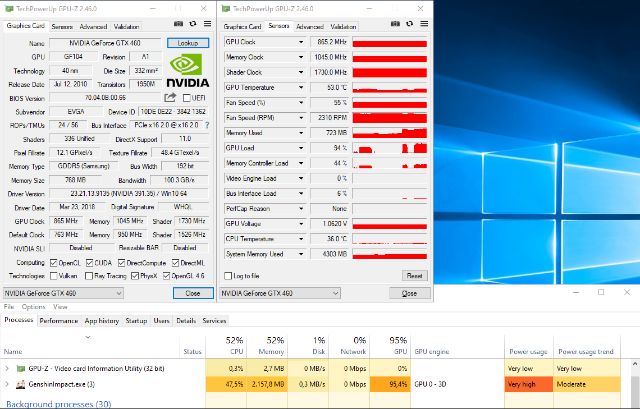Click BIOS export share icon

170,98
